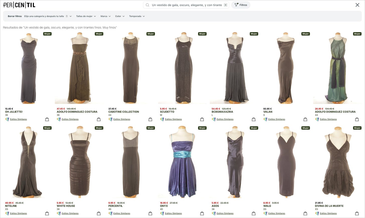Open Estilos Similares for CABOTINE COLLECTION
The width and height of the screenshot is (365, 218).
tap(122, 119)
